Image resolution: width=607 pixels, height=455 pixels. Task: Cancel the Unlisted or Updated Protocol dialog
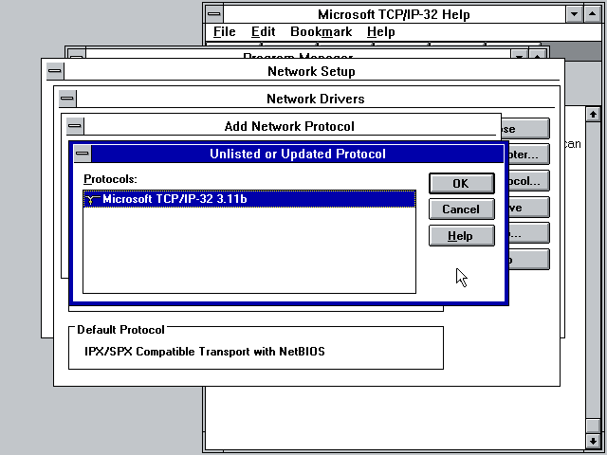[462, 209]
